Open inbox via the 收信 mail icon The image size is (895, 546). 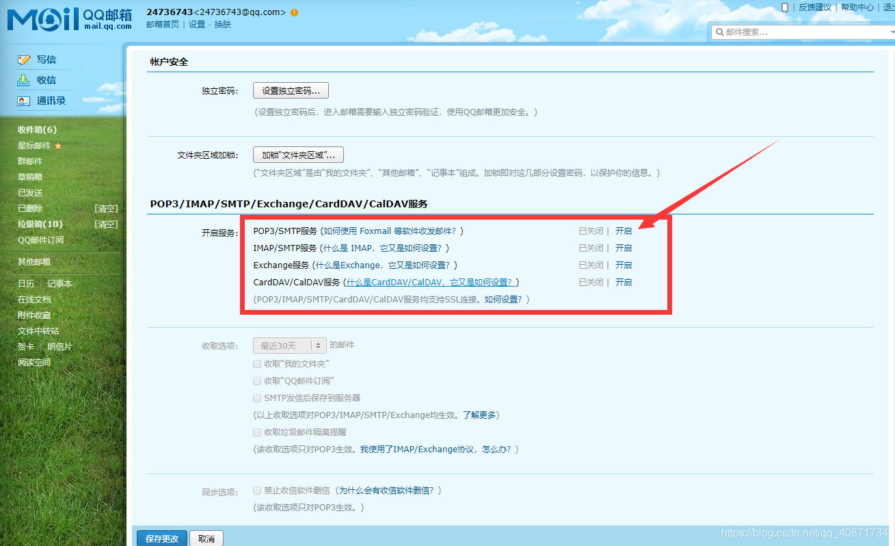pos(23,80)
